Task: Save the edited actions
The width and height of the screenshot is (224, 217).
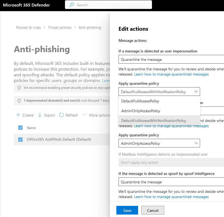Action: [x=127, y=210]
